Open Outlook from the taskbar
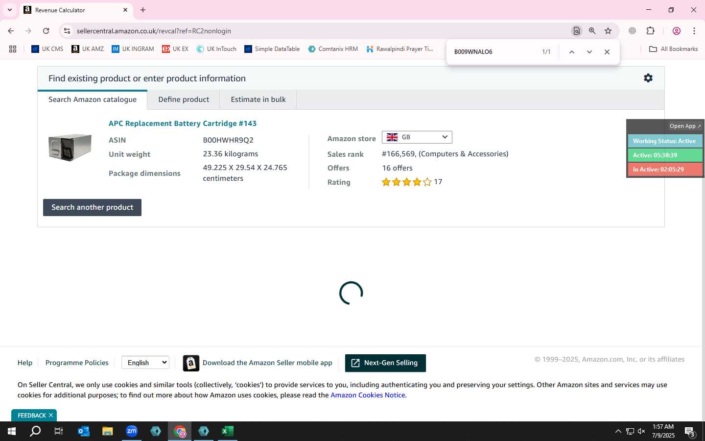 pyautogui.click(x=84, y=431)
